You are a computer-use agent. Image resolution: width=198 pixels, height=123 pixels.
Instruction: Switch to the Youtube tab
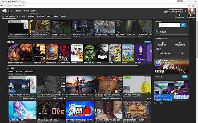[63, 16]
